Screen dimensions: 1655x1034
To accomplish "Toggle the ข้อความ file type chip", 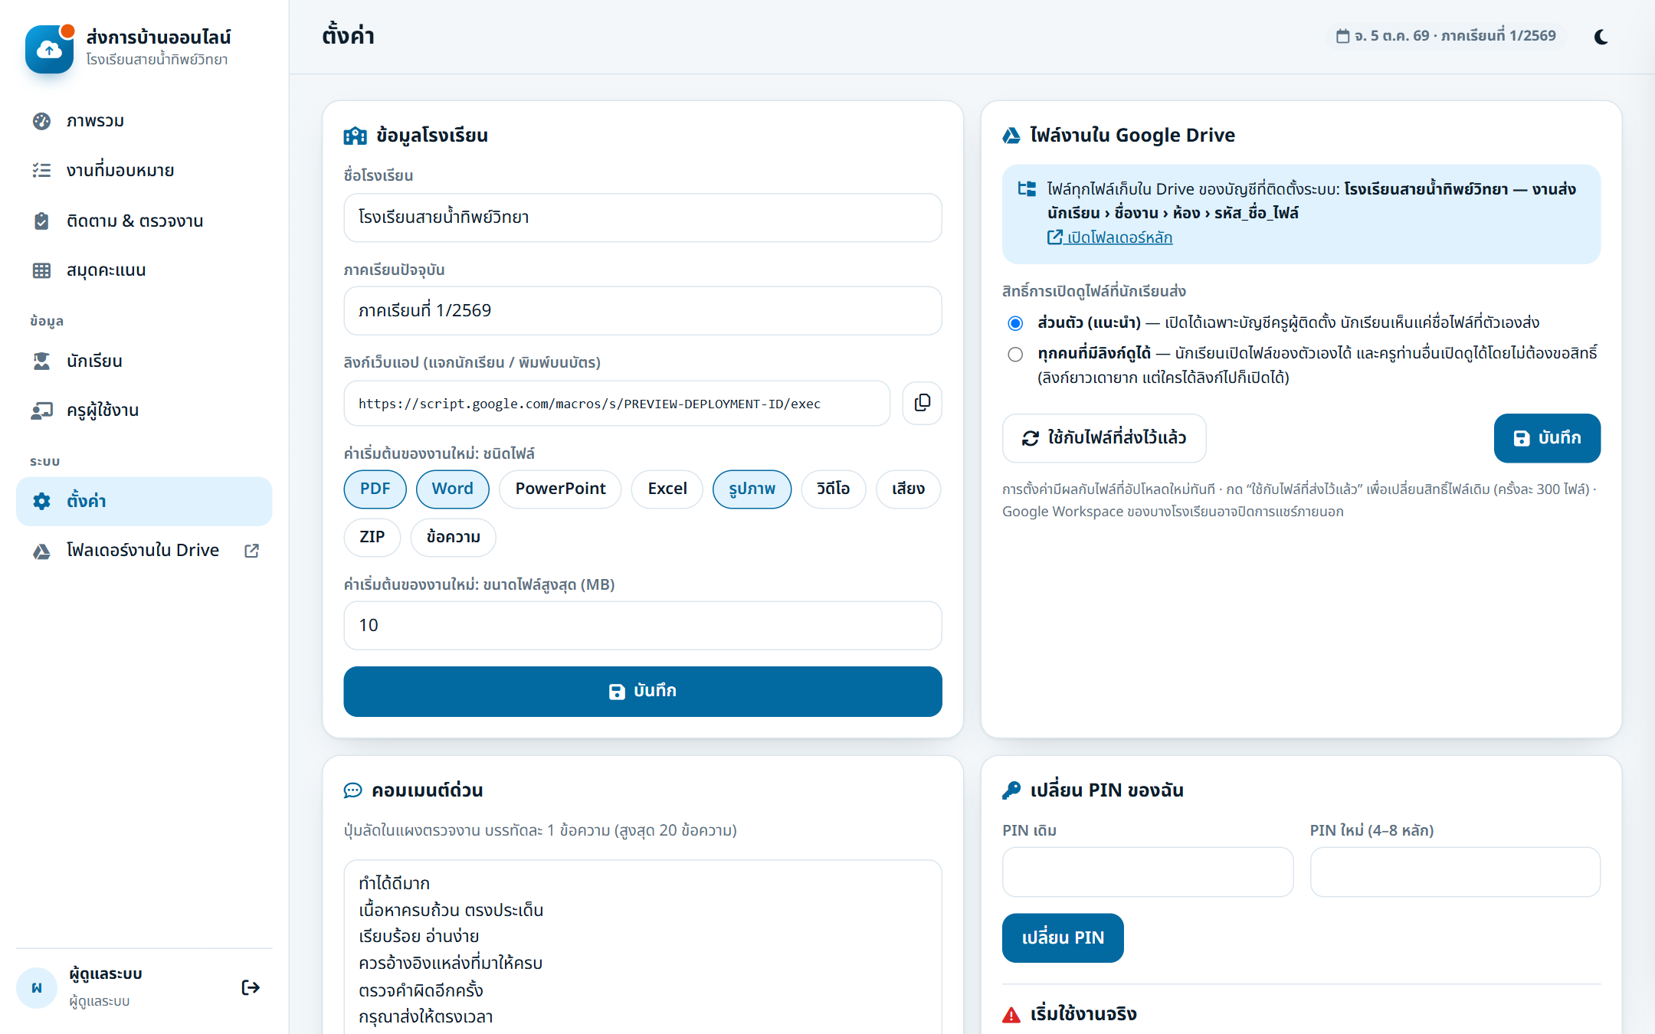I will point(453,537).
